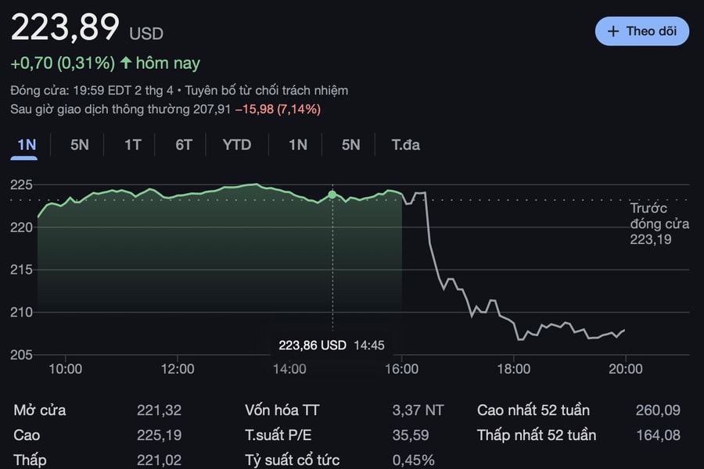Viewport: 704px width, 469px height.
Task: Choose the 5N tab left of T.đa
Action: tap(351, 145)
